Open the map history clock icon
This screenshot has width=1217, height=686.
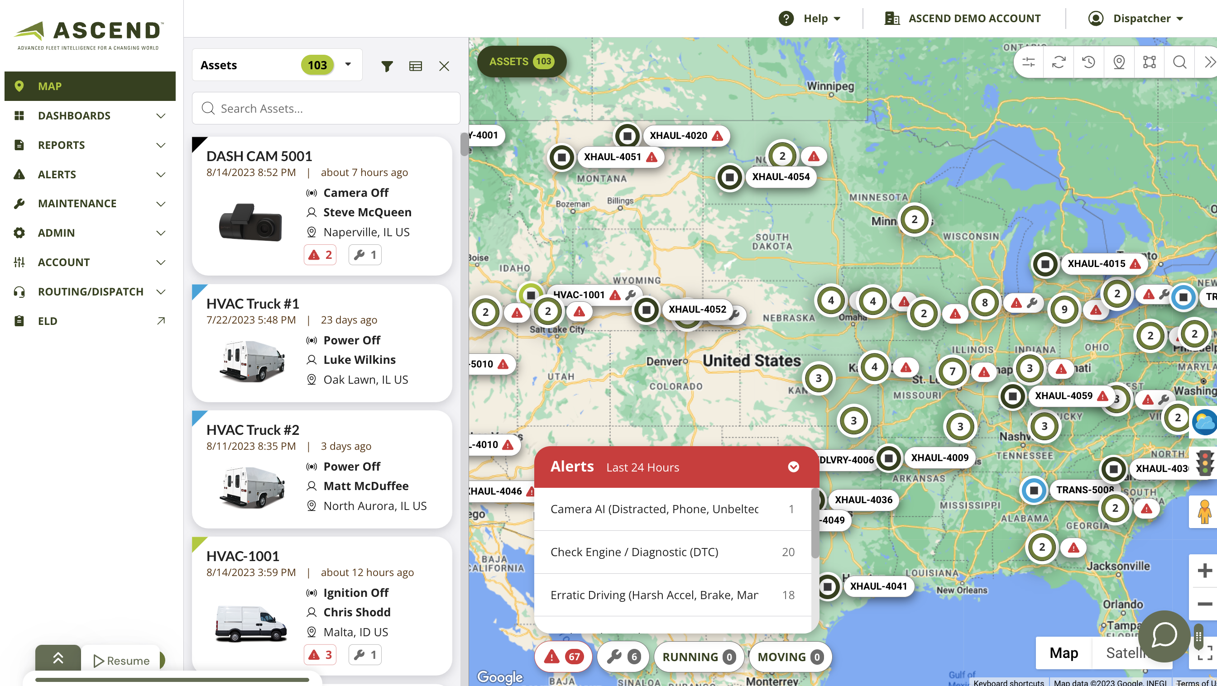1088,62
